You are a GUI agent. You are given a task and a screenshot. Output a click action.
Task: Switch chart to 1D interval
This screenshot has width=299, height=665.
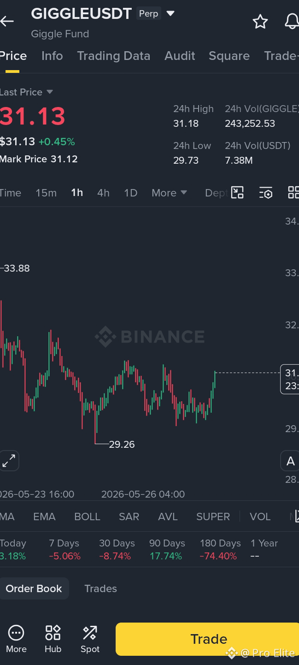pos(131,193)
